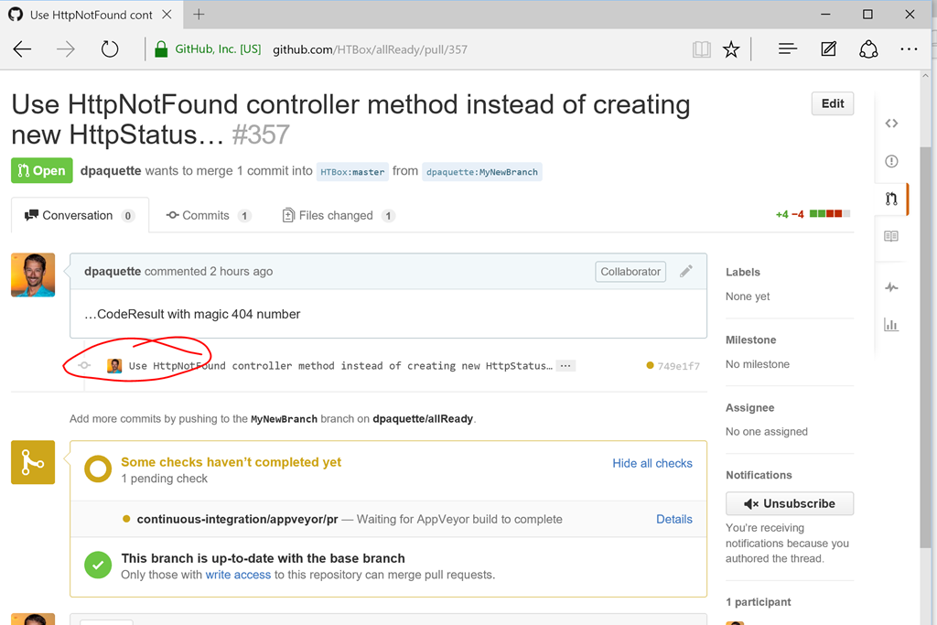Viewport: 937px width, 625px height.
Task: Switch to the Commits tab
Action: (x=209, y=215)
